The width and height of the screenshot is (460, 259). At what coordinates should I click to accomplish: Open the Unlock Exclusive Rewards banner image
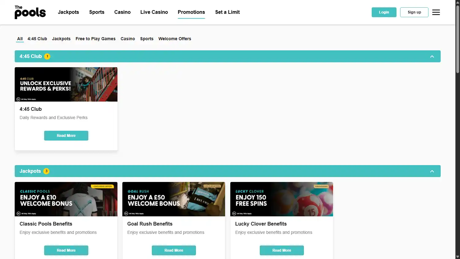tap(66, 84)
